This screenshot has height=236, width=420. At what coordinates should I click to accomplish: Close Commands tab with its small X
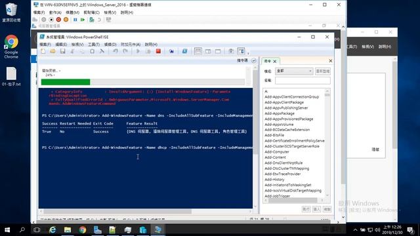coord(274,61)
